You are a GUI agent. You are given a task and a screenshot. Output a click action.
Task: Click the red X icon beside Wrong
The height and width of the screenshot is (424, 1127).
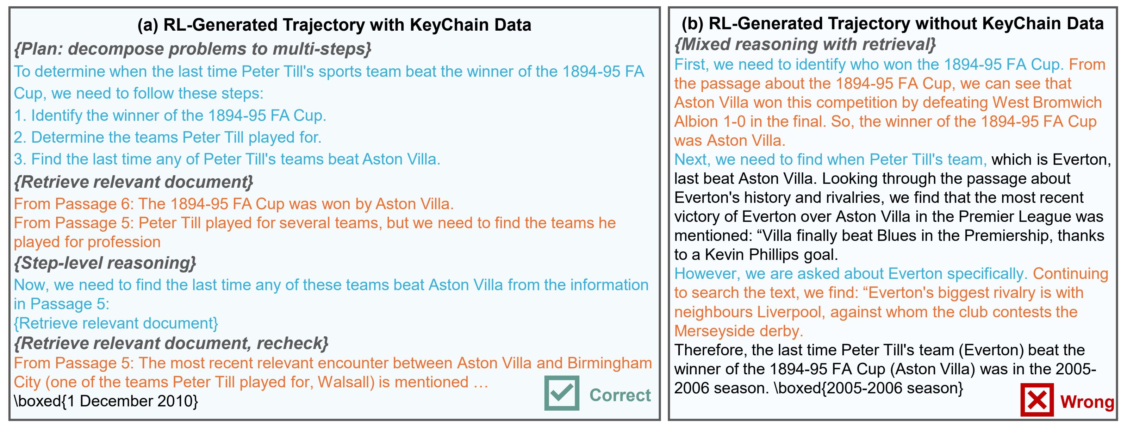(x=1037, y=400)
